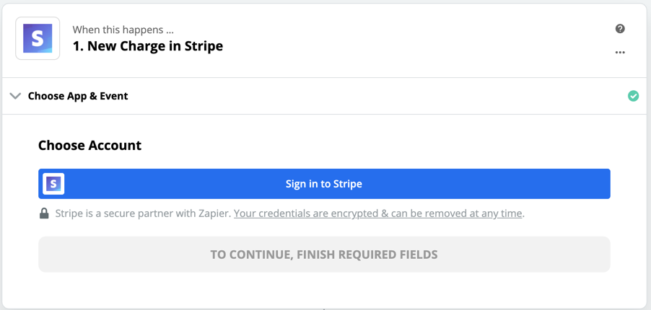Click the Sign in to Stripe button
The width and height of the screenshot is (651, 310).
tap(324, 184)
